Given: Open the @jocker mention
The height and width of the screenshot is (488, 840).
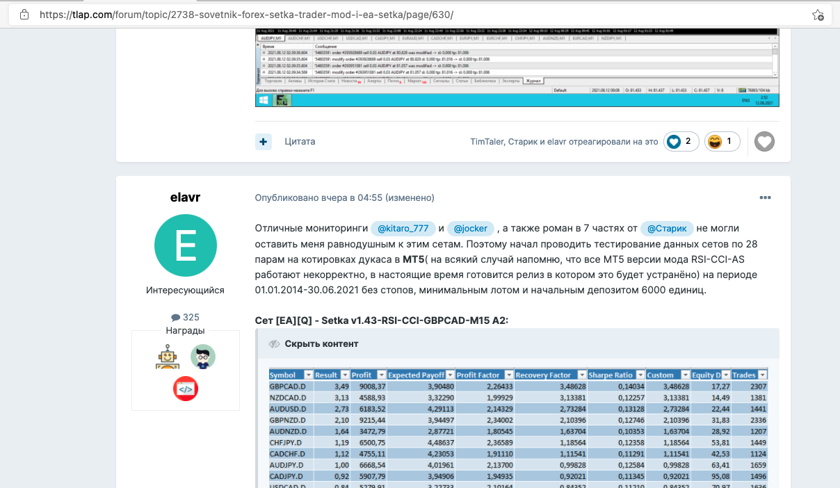Looking at the screenshot, I should pyautogui.click(x=471, y=228).
